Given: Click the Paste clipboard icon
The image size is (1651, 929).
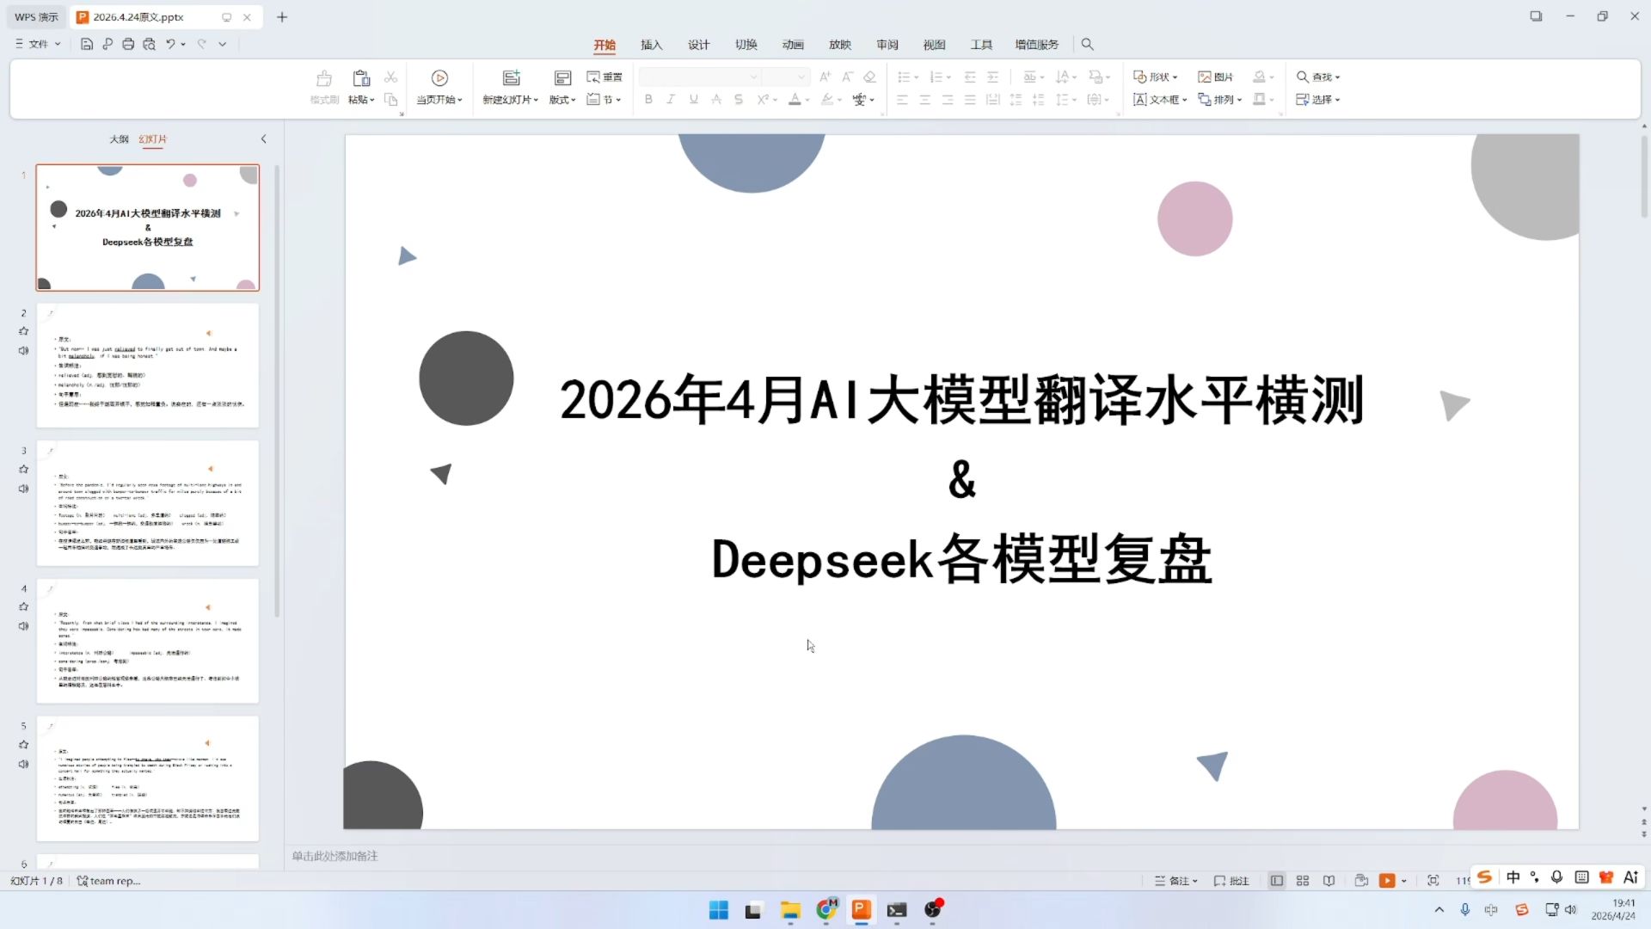Looking at the screenshot, I should (361, 78).
